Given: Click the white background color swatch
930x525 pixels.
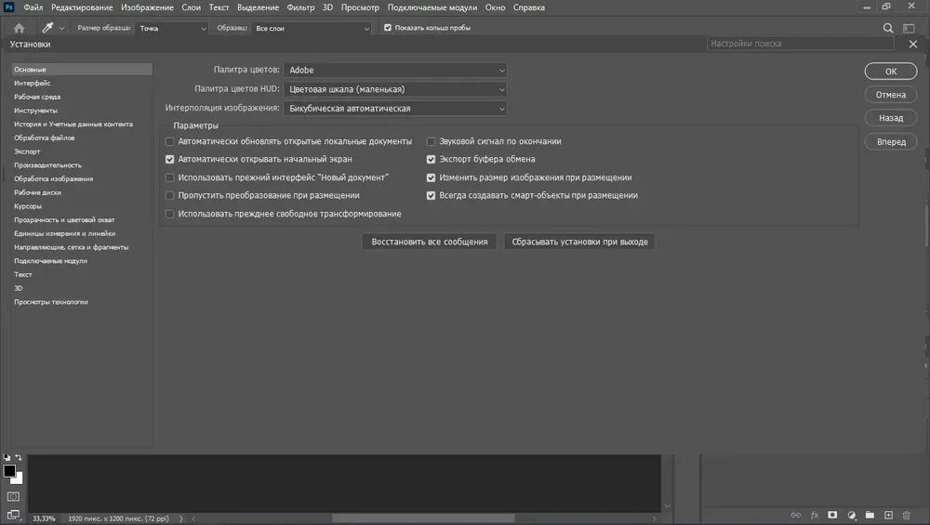Looking at the screenshot, I should pyautogui.click(x=19, y=479).
